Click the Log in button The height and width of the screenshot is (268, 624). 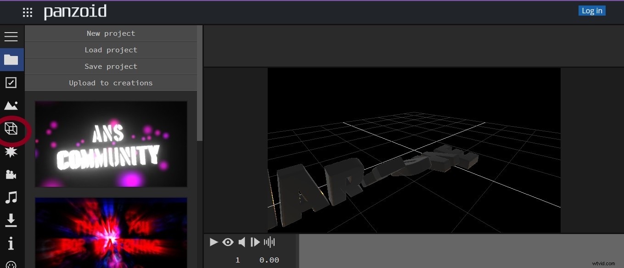592,11
